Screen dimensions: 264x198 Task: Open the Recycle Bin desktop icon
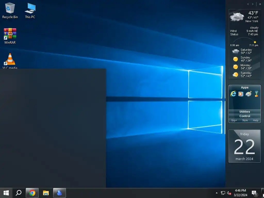click(10, 10)
